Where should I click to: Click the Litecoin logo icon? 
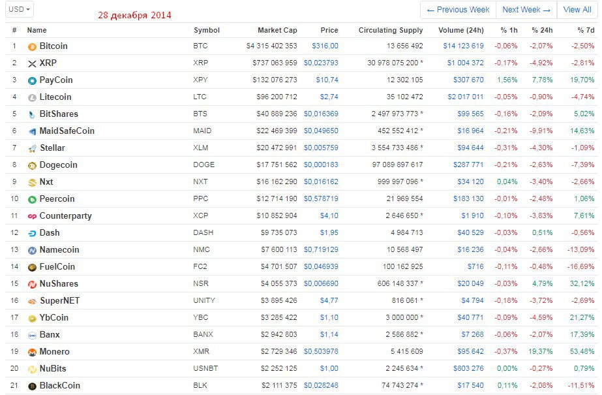click(x=32, y=97)
